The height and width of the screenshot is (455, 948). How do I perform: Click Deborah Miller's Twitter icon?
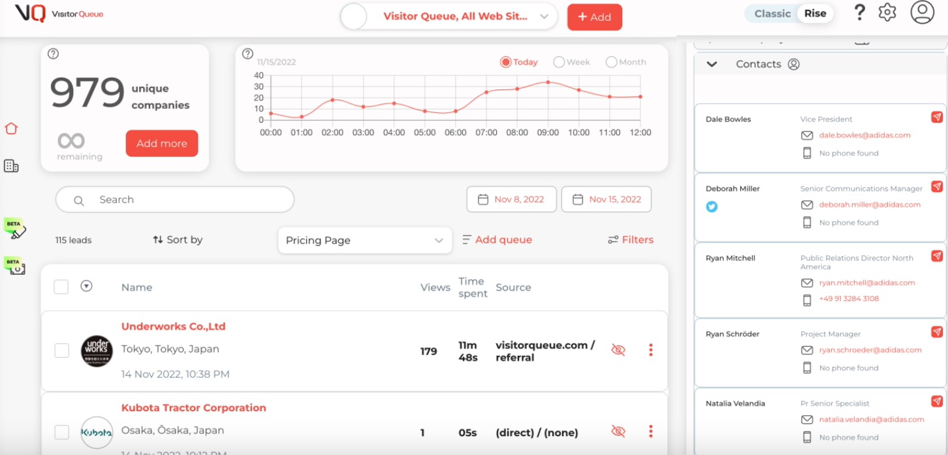[x=712, y=207]
